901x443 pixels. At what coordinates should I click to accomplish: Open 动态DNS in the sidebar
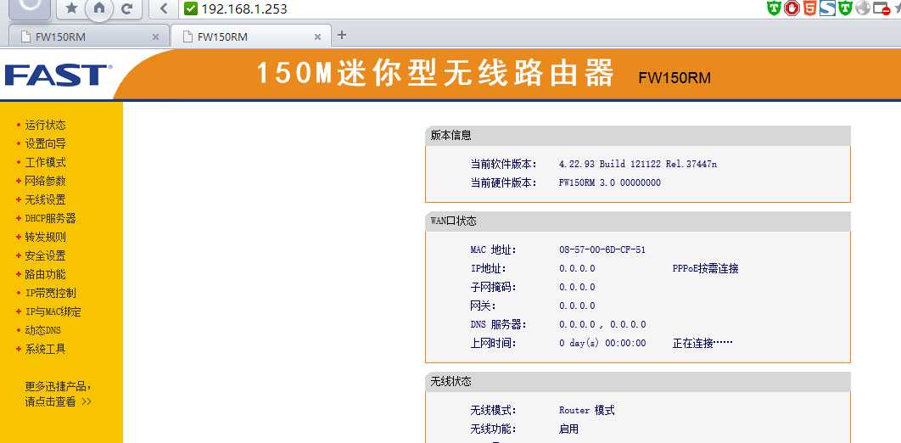coord(42,330)
